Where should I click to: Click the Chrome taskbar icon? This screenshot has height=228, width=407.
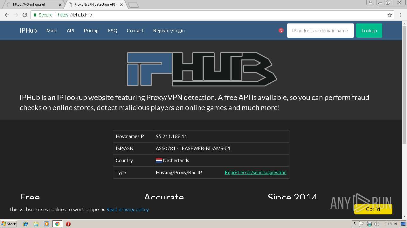57,224
